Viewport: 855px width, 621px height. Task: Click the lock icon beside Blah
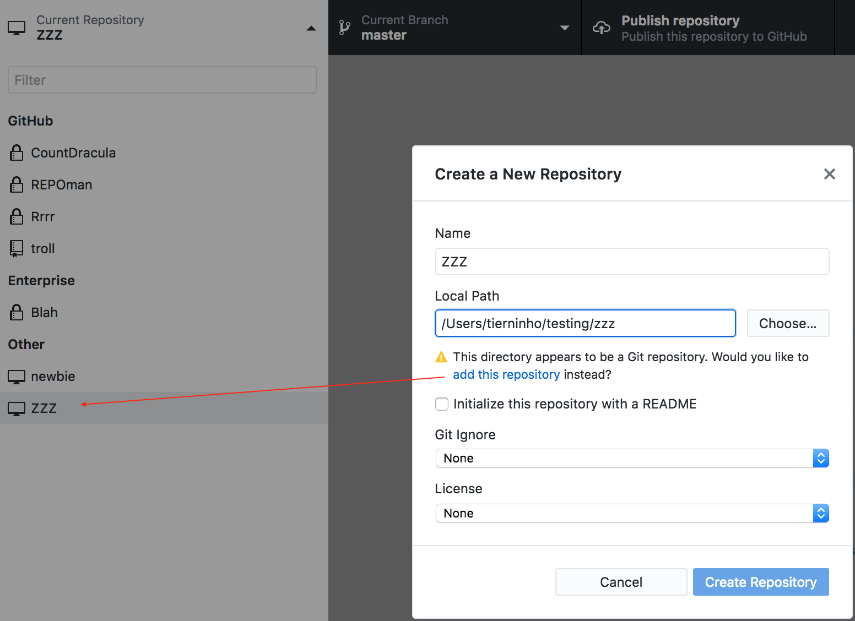click(16, 312)
